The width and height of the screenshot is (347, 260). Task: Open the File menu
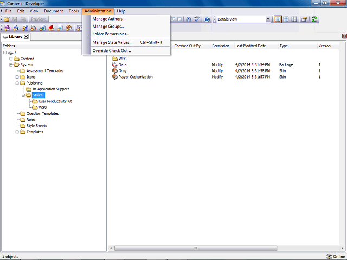pos(9,11)
